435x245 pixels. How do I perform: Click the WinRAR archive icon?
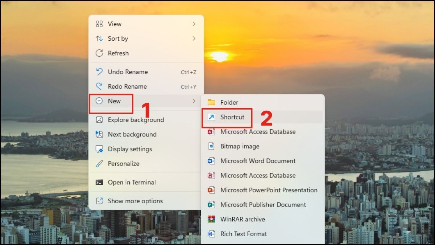tap(212, 219)
